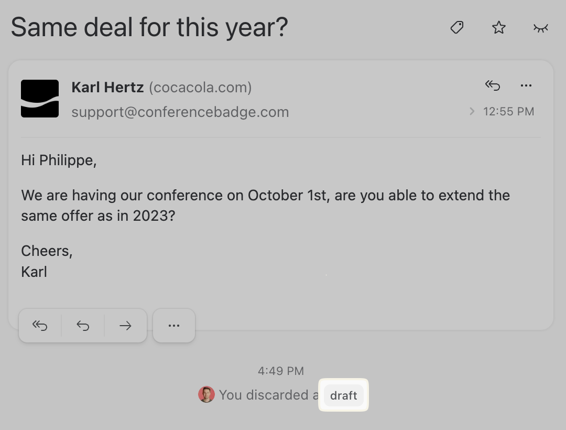Click the sender's black logo avatar
Viewport: 566px width, 430px height.
(x=40, y=99)
